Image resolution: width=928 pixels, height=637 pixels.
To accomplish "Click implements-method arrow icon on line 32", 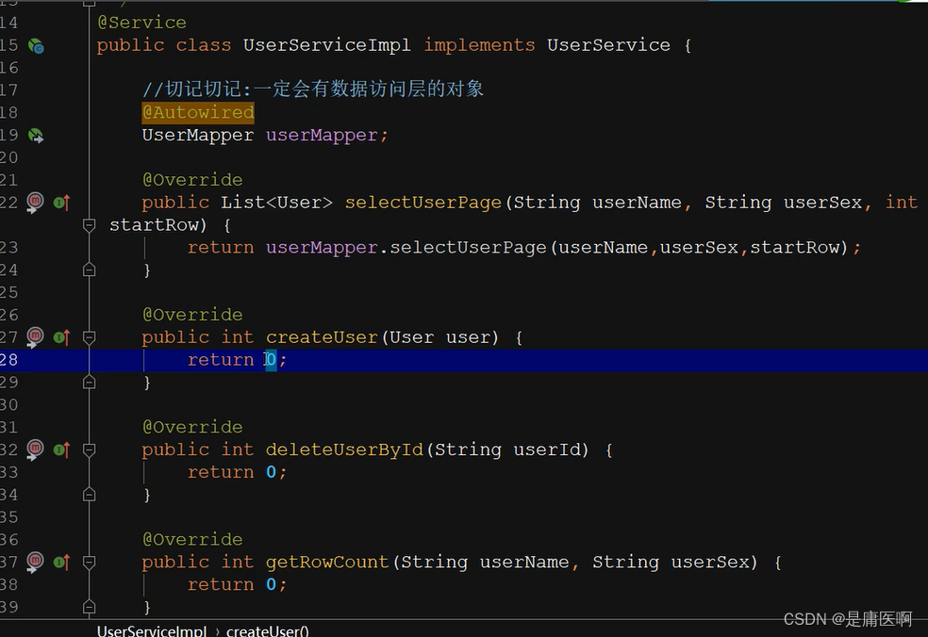I will tap(62, 450).
